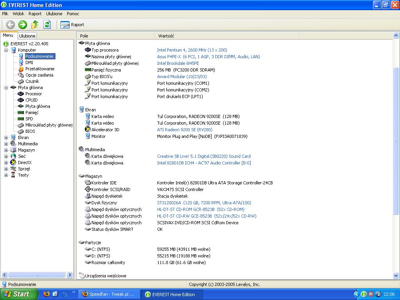Open ST3120026A disk link

tap(204, 203)
